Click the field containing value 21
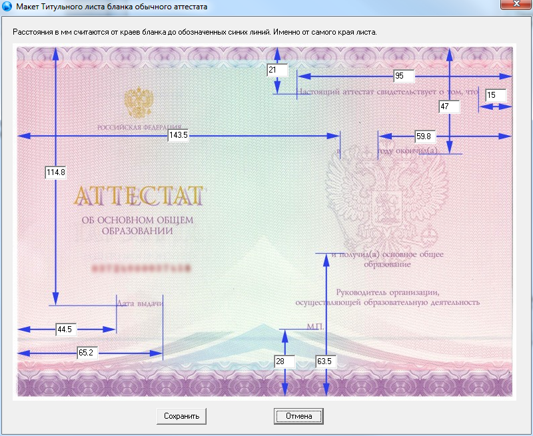The width and height of the screenshot is (533, 436). (276, 70)
